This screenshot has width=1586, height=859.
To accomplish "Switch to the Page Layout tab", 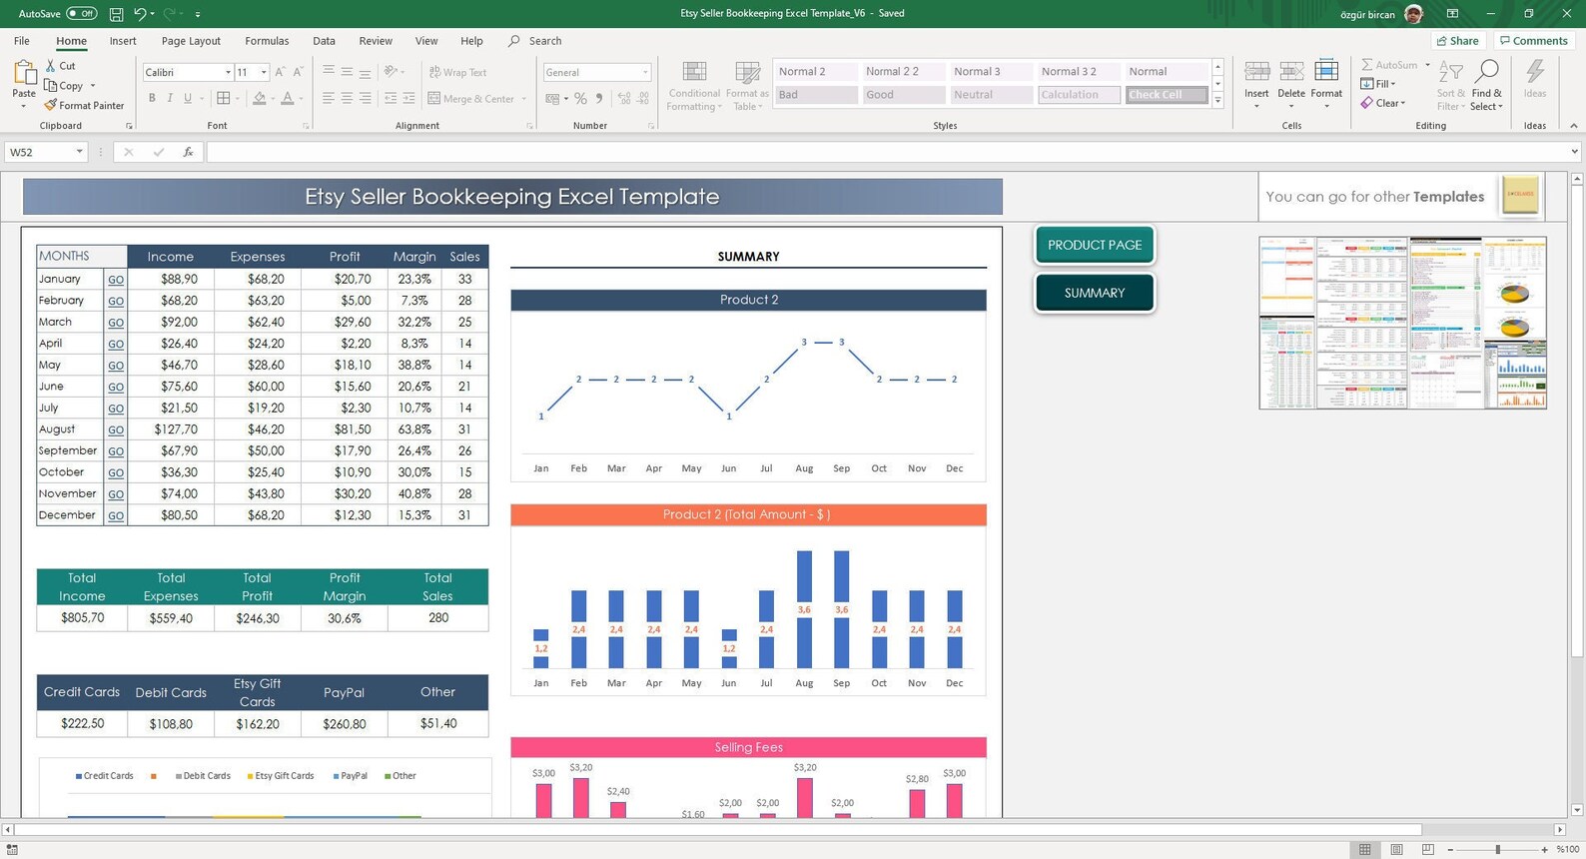I will [x=191, y=41].
